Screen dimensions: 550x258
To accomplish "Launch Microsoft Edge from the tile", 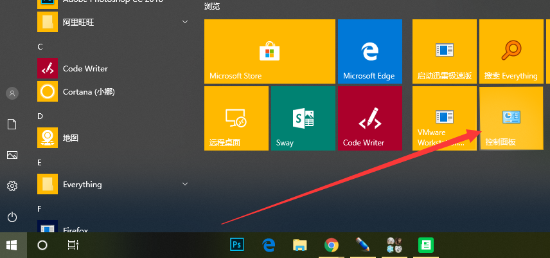I will coord(370,51).
